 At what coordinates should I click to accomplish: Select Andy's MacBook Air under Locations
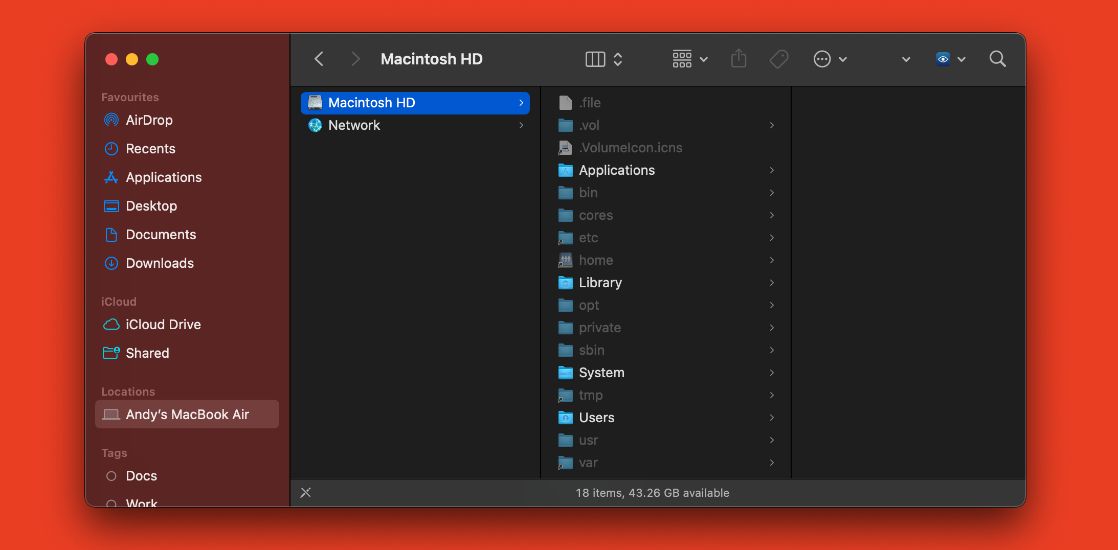[187, 415]
